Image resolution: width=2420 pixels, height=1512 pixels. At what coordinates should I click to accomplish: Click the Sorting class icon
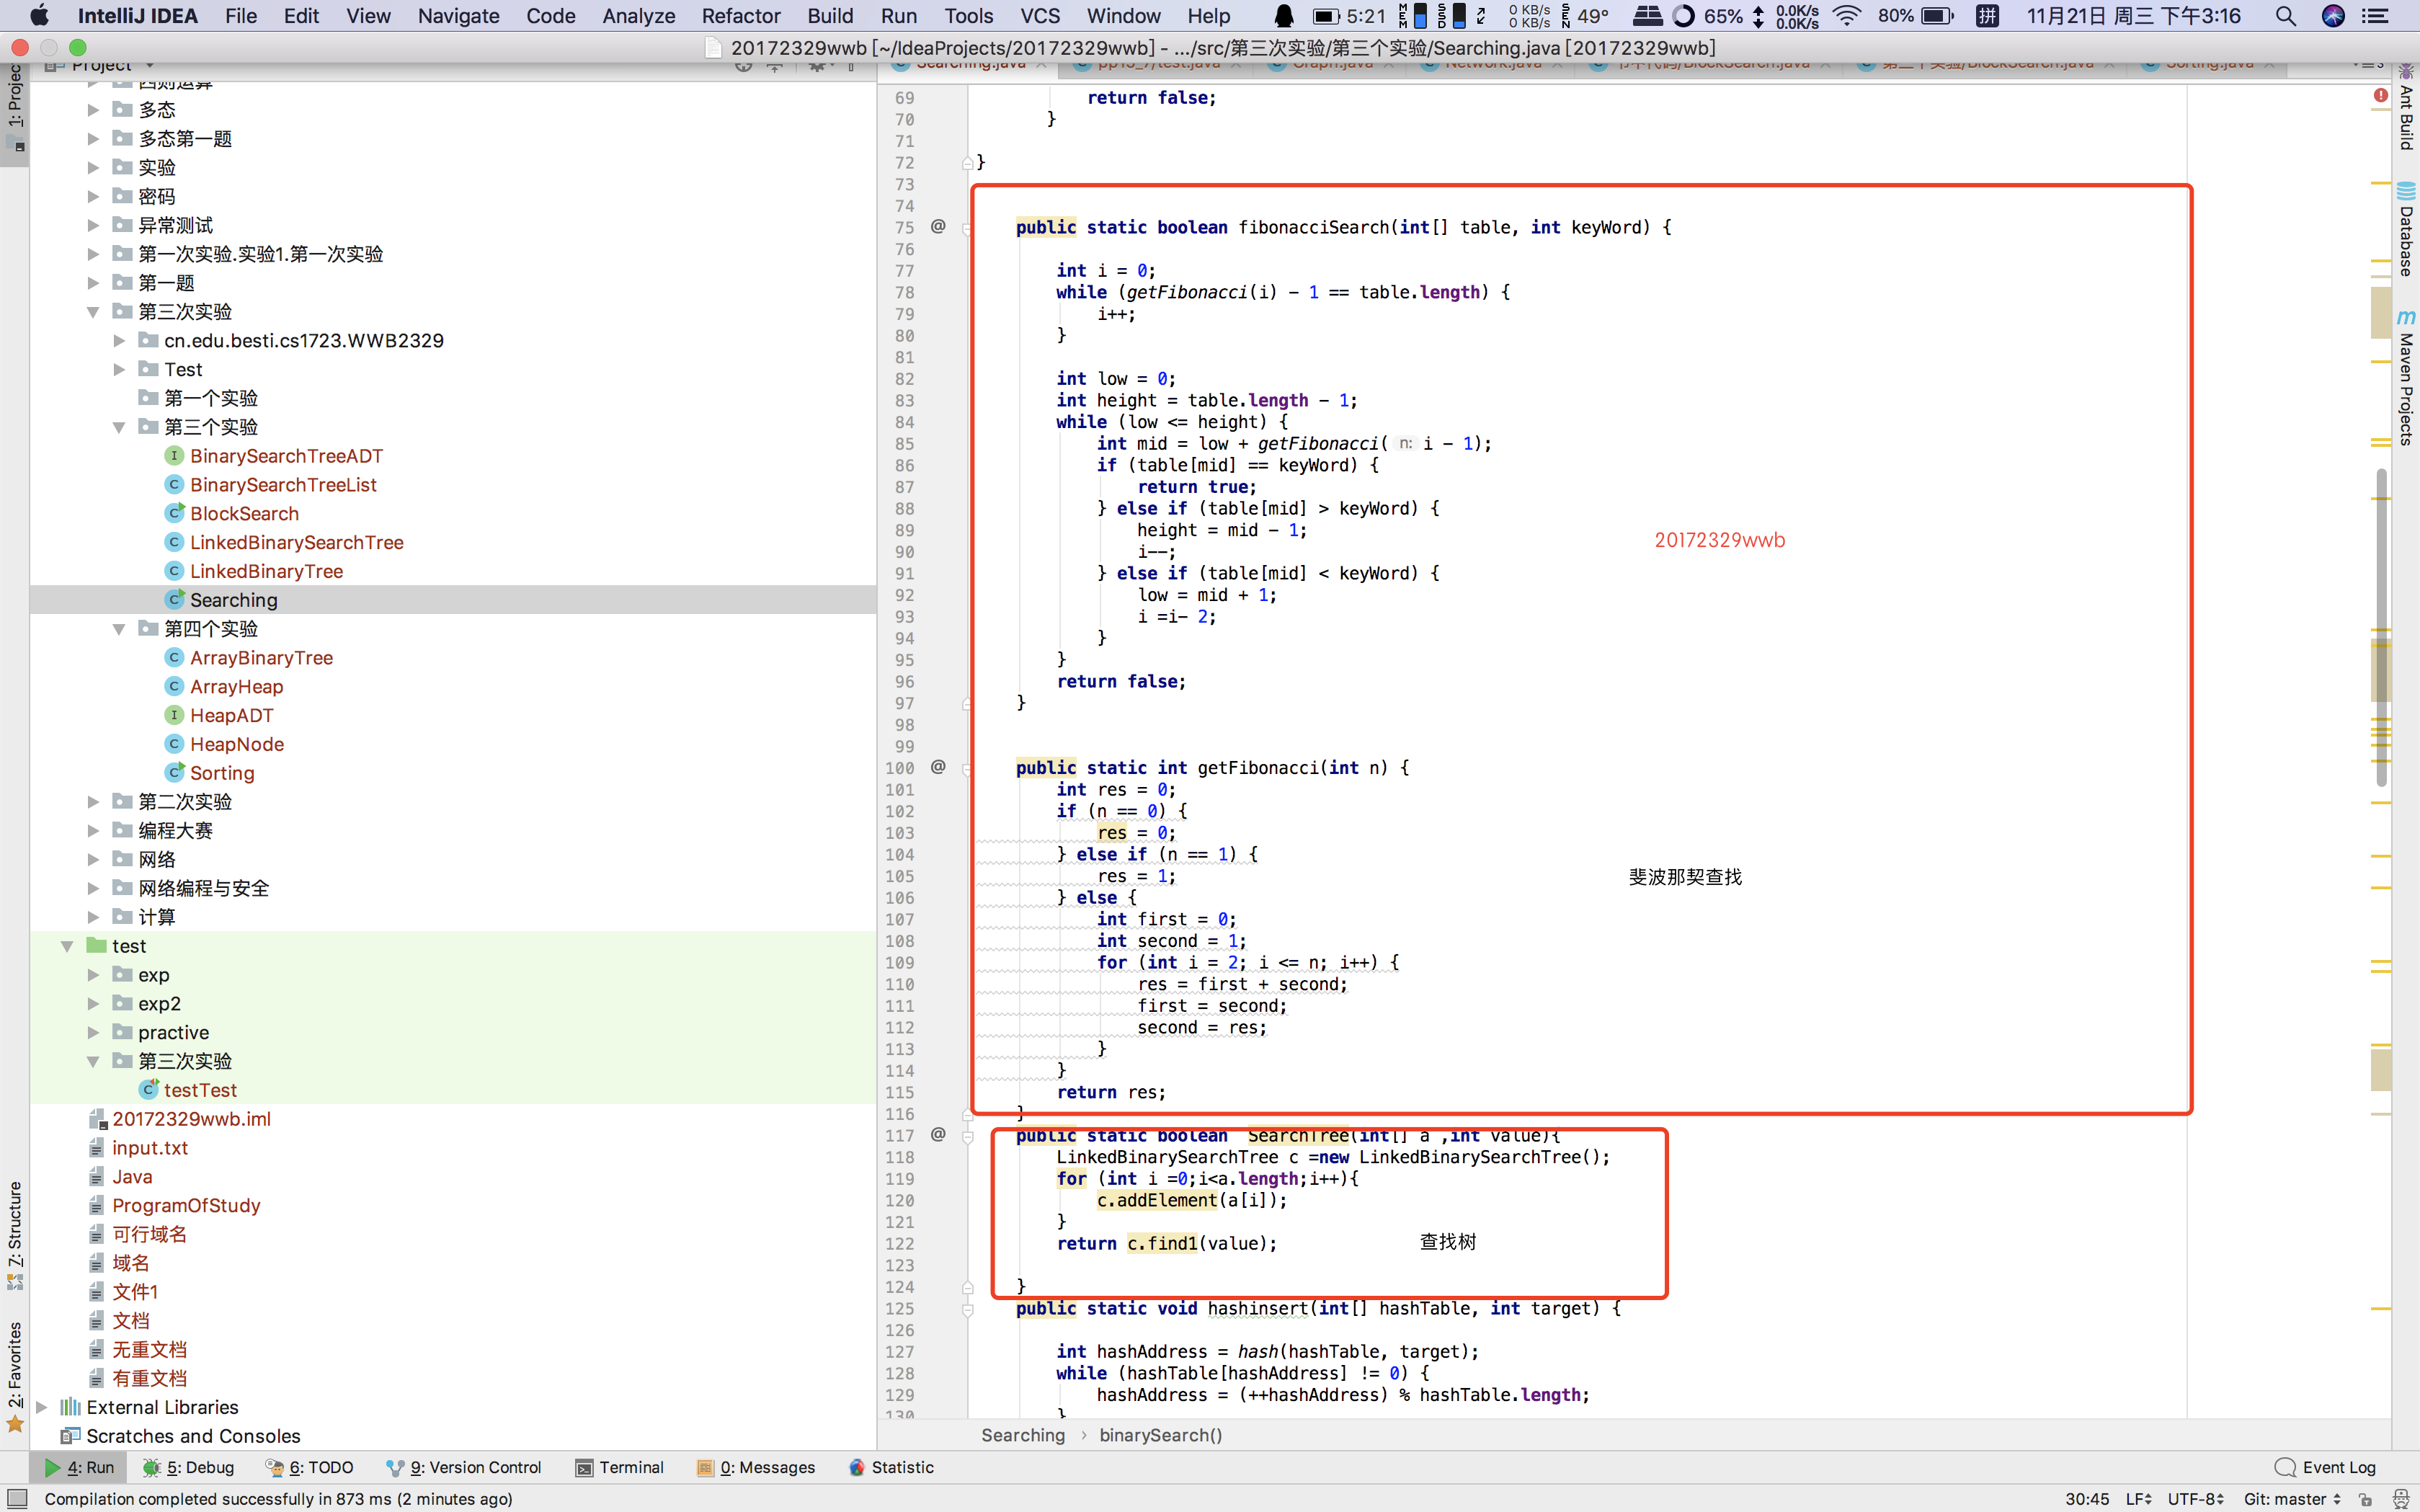click(x=174, y=773)
